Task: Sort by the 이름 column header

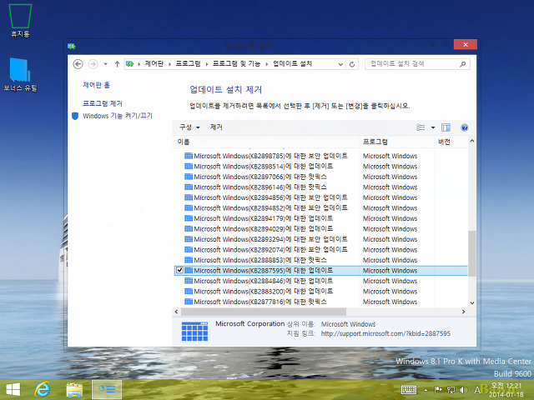Action: (266, 142)
